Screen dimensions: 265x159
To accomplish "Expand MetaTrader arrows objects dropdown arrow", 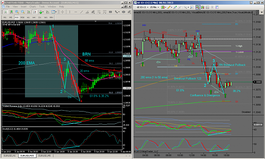I will click(119, 12).
